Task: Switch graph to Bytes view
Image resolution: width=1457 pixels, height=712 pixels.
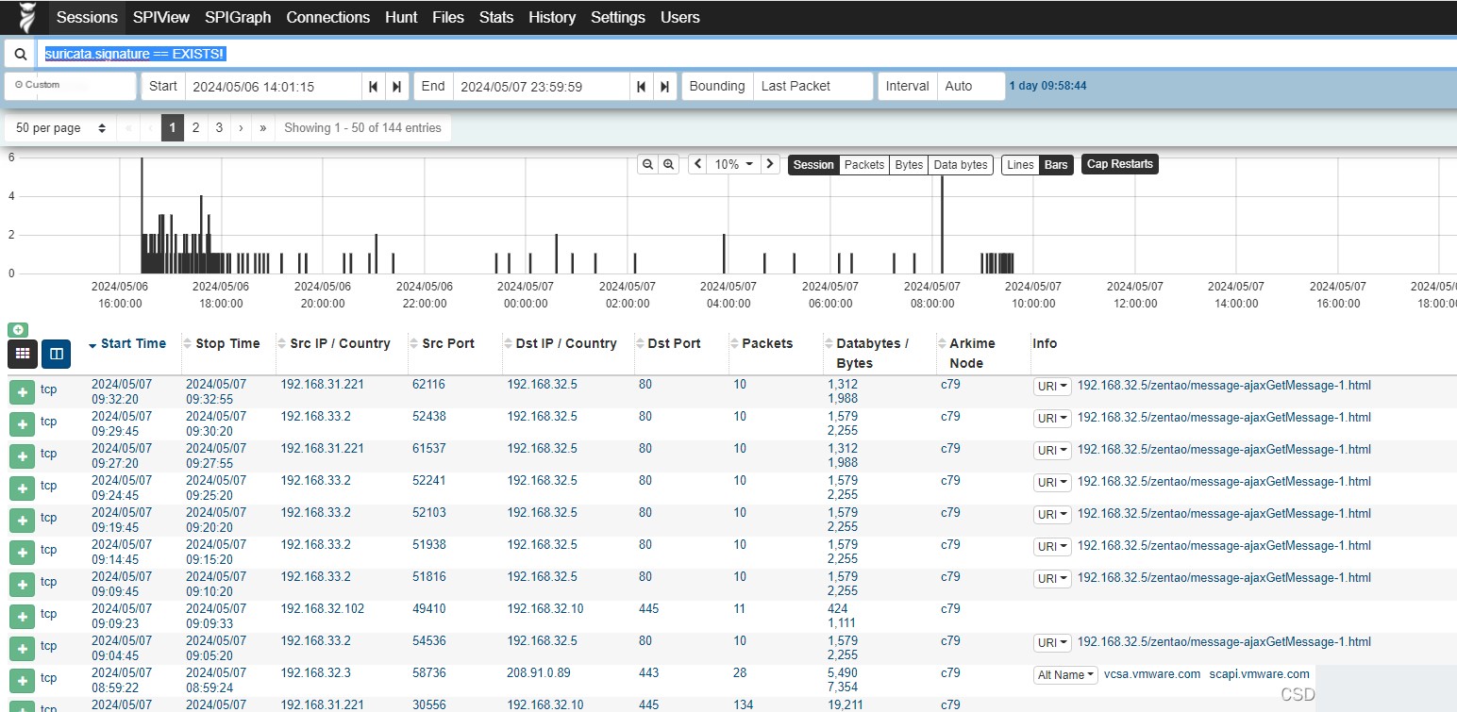Action: (x=909, y=165)
